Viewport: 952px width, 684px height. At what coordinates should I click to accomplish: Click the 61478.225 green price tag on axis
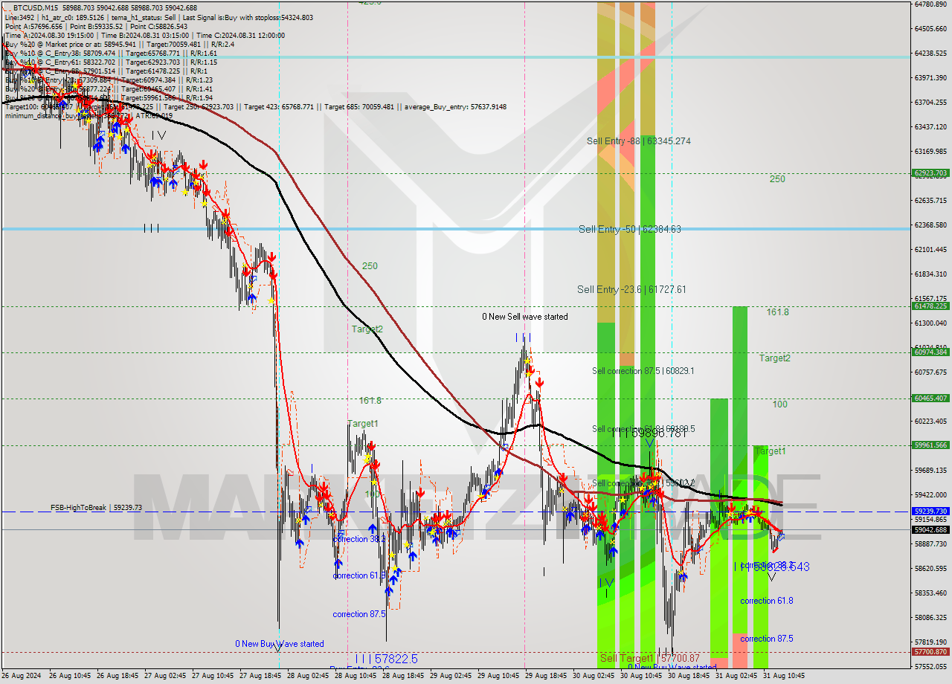pyautogui.click(x=930, y=306)
